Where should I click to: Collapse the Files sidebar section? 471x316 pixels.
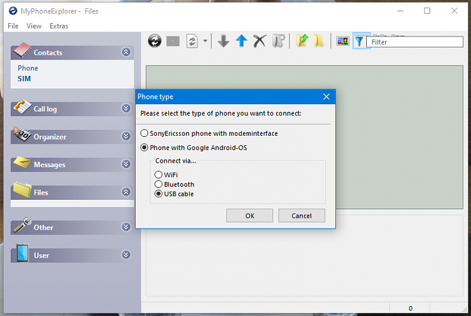[126, 192]
